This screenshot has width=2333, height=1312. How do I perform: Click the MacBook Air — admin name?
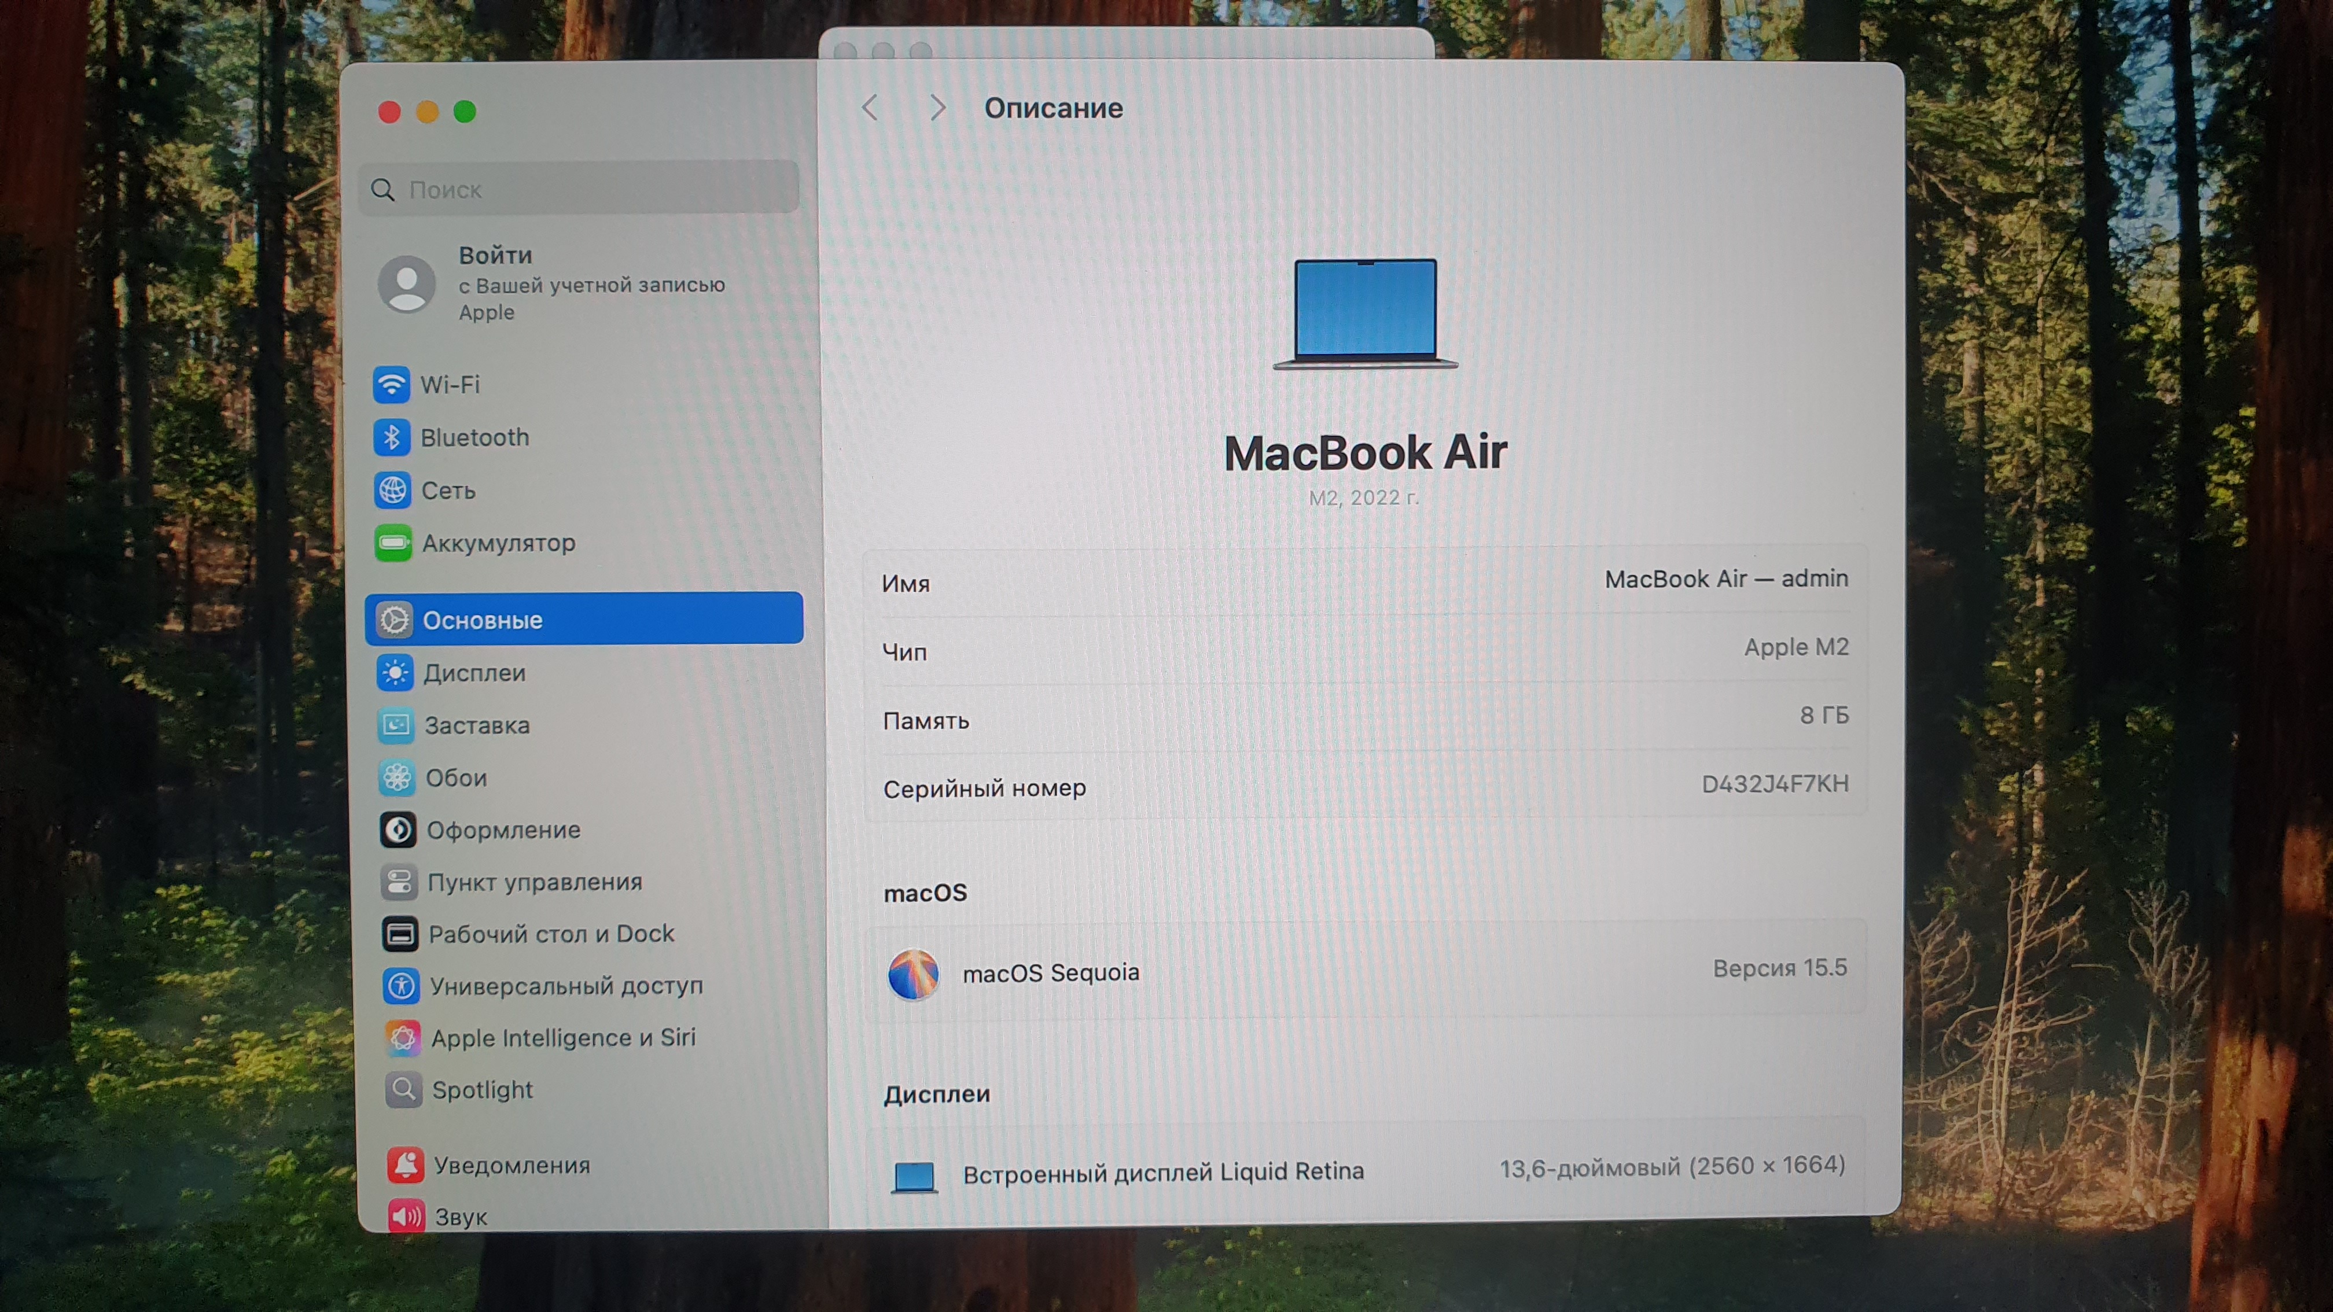[x=1725, y=578]
